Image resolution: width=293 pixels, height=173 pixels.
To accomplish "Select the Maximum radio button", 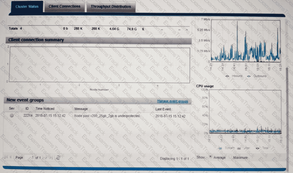I will 230,157.
